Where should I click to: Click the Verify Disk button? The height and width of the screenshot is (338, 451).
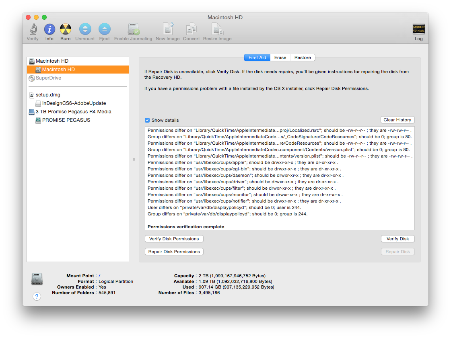(398, 239)
